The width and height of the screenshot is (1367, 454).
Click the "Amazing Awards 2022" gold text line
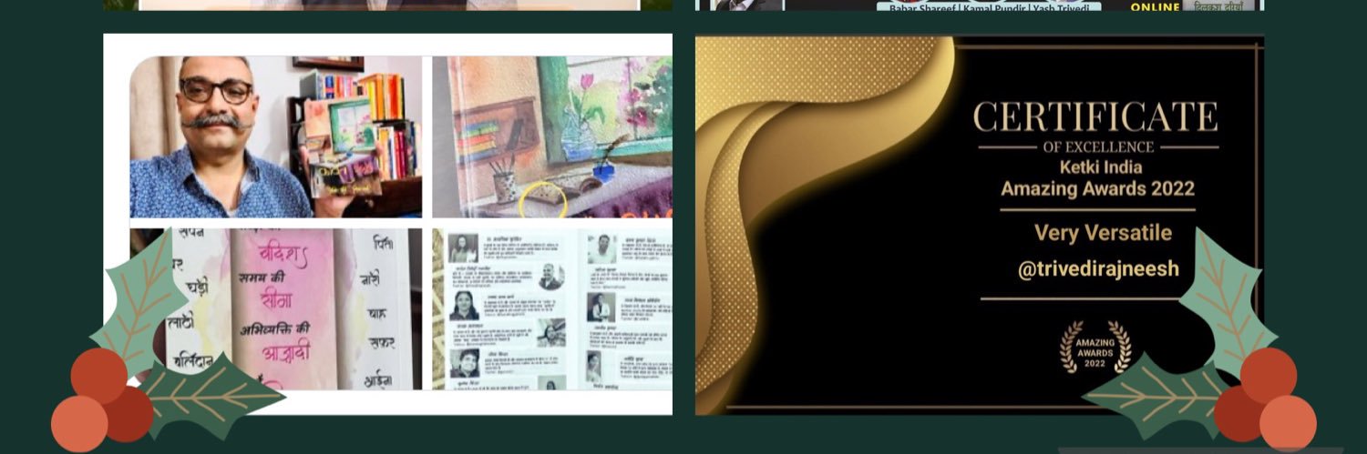click(x=1097, y=189)
